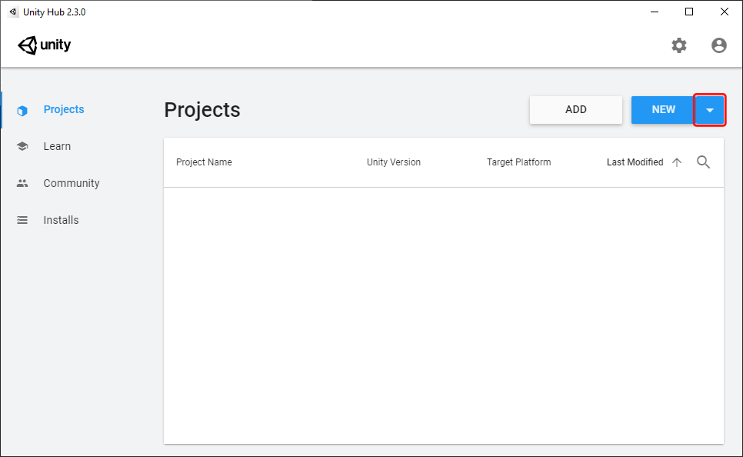Minimize the Unity Hub window
743x457 pixels.
(655, 12)
